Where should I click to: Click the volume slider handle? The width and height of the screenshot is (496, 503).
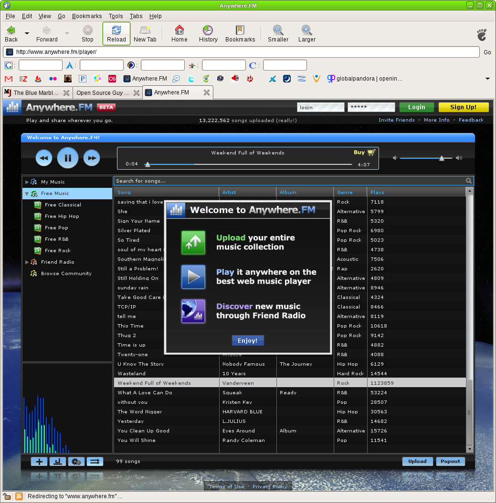tap(442, 158)
